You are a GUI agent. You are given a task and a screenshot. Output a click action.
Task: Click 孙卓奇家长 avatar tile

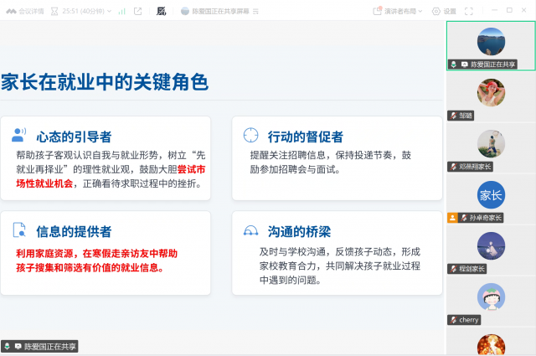coord(491,197)
